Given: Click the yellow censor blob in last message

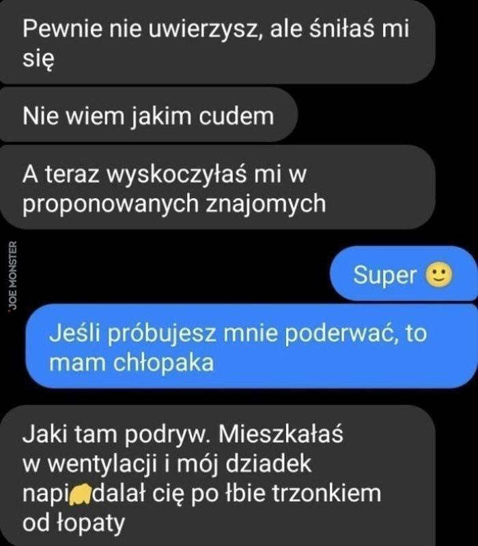Looking at the screenshot, I should (81, 494).
